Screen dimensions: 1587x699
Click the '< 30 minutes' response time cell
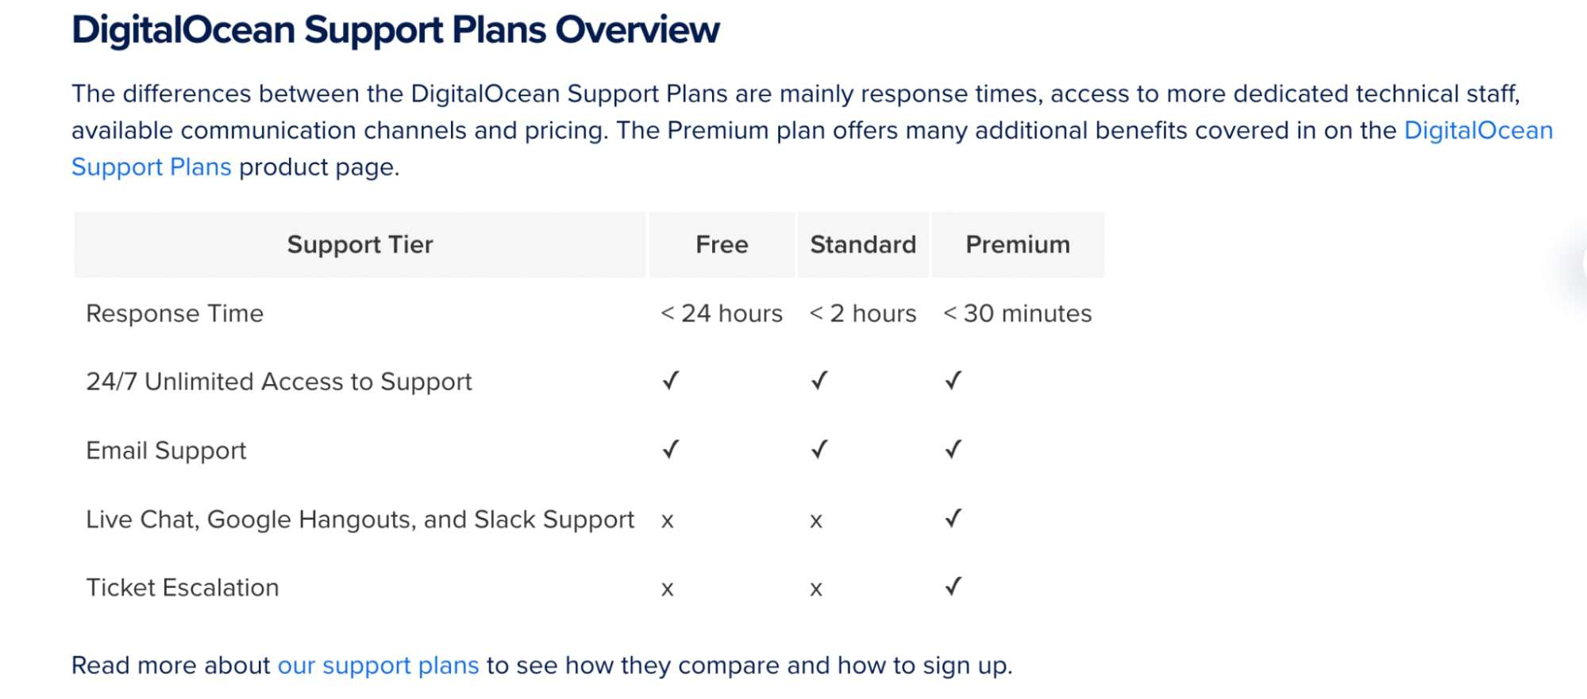tap(1018, 313)
